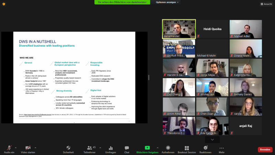Select Dr. Rolf Fried... video tile
This screenshot has height=155, width=275.
pyautogui.click(x=179, y=48)
